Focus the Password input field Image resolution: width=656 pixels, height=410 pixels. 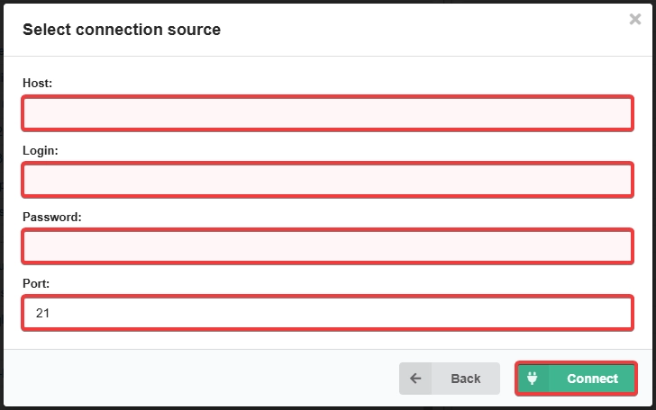click(328, 246)
